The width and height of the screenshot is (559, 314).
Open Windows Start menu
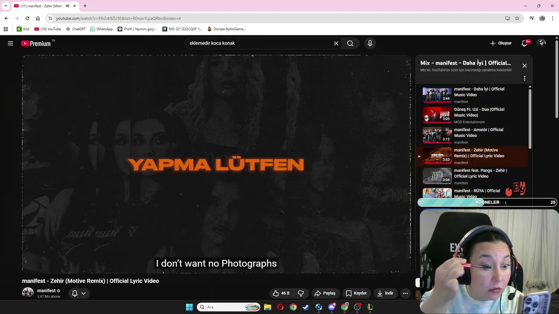click(189, 307)
